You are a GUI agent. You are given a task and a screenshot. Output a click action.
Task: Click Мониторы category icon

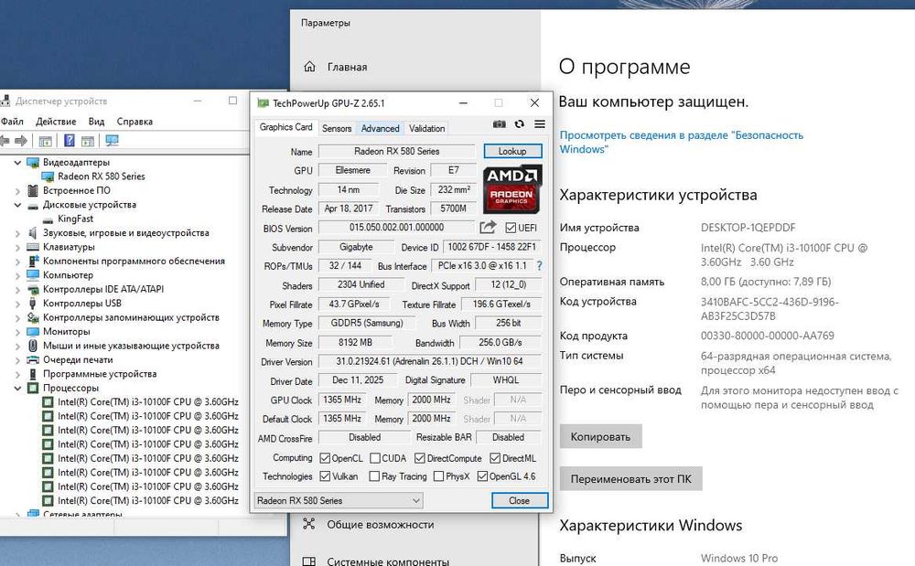pyautogui.click(x=33, y=332)
